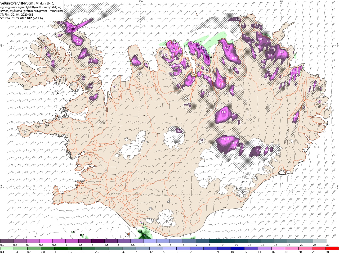This screenshot has height=254, width=339.
Task: Select the 10 swatch in the upper snow legend
Action: coord(241,241)
